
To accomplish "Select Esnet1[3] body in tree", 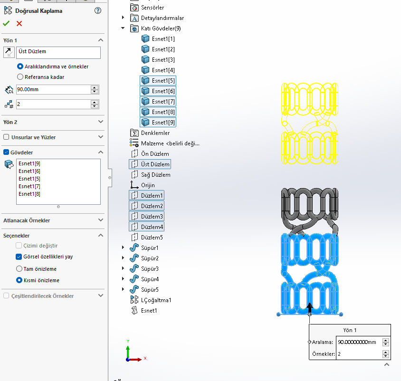I will pyautogui.click(x=163, y=60).
